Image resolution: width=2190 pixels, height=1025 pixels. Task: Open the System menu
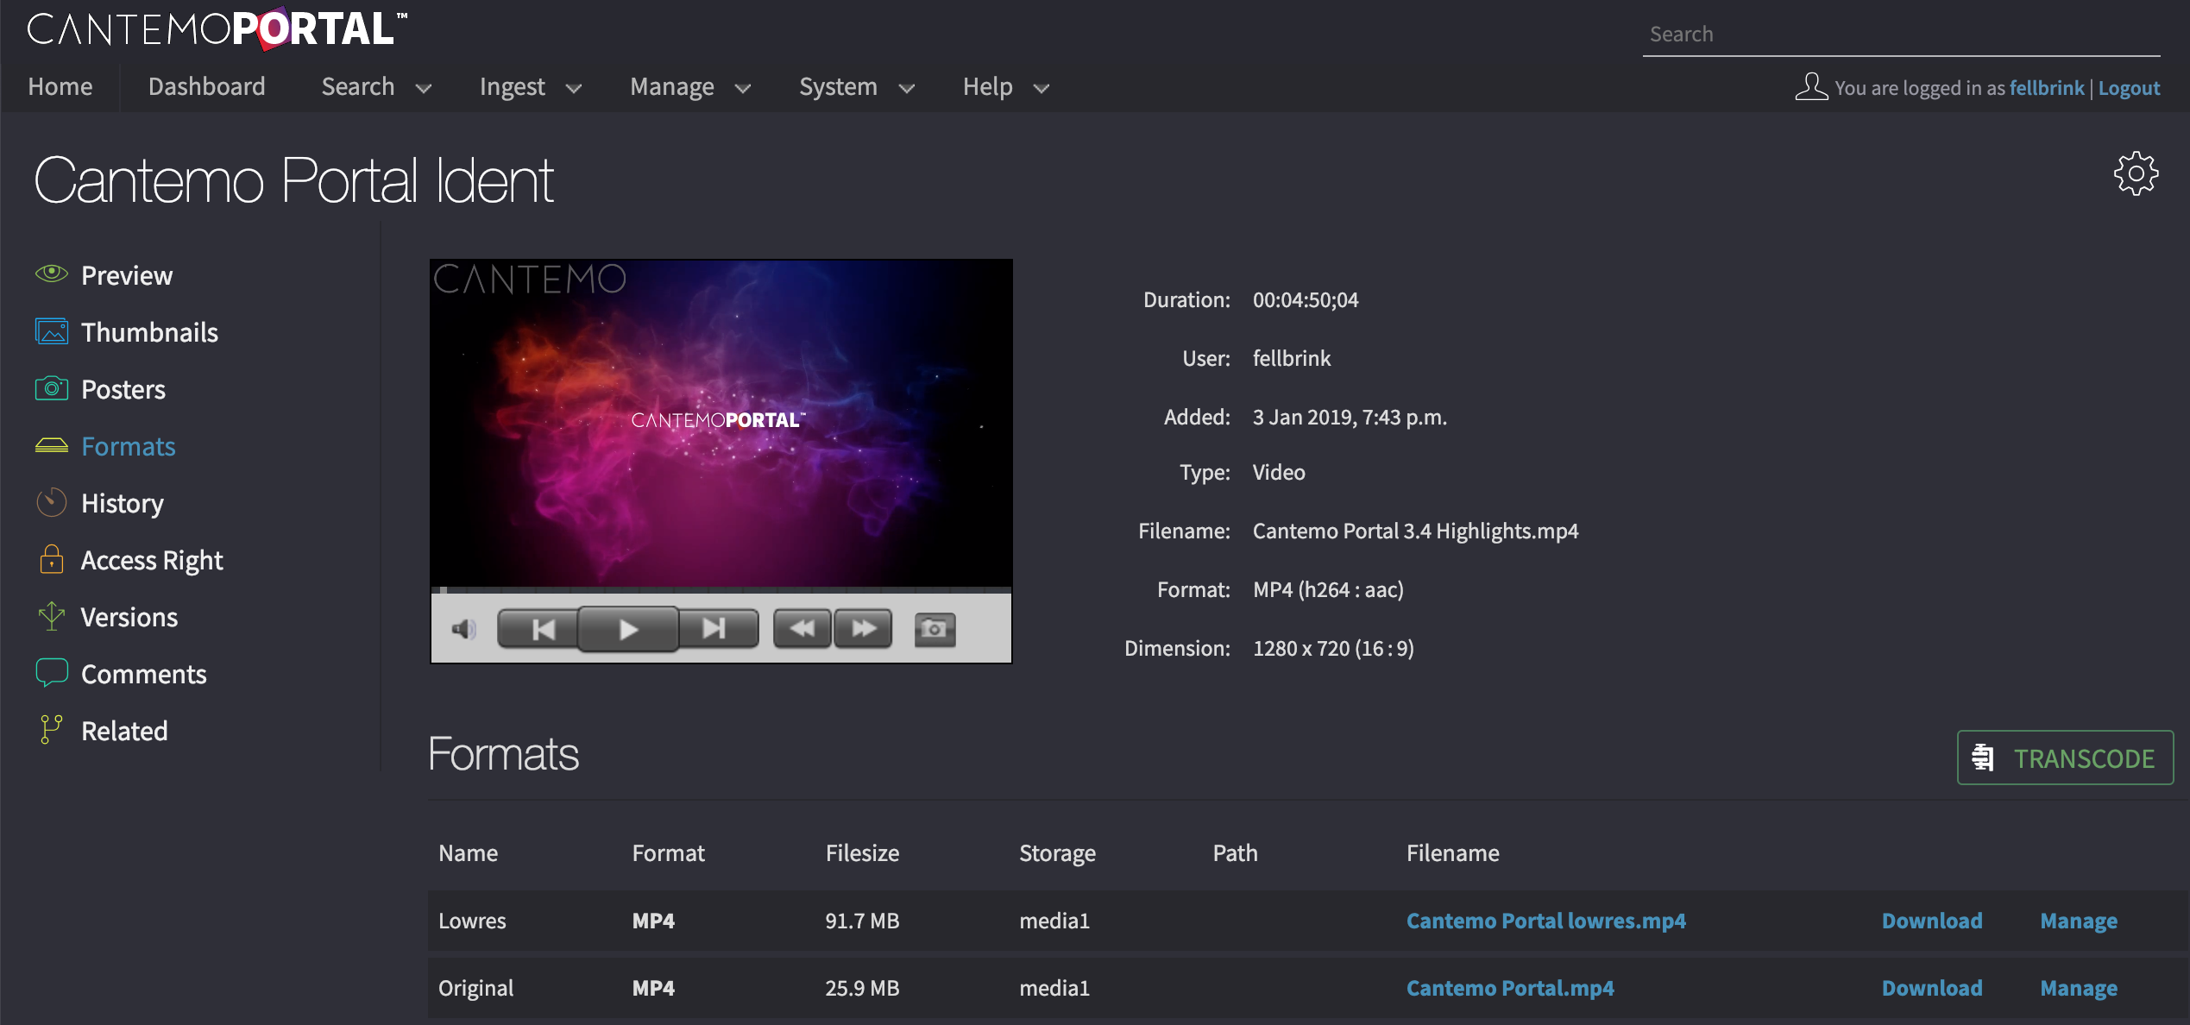coord(838,86)
